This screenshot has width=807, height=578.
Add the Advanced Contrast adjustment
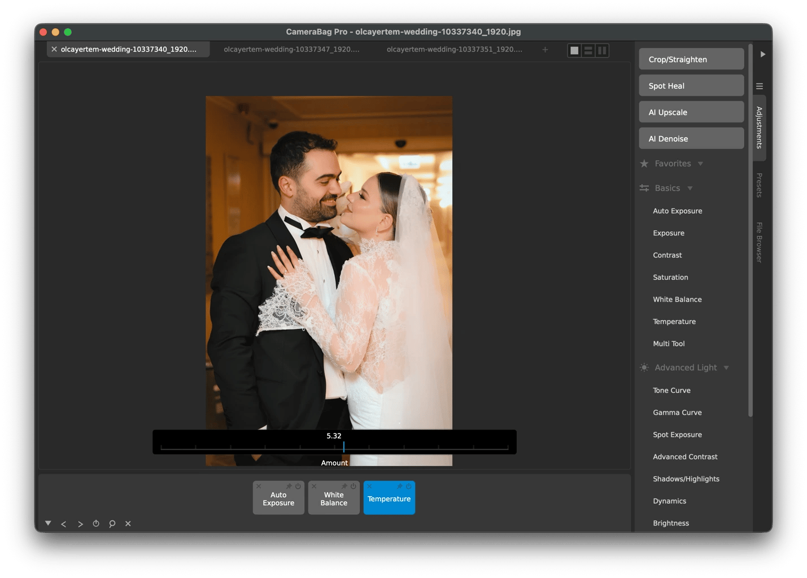pyautogui.click(x=685, y=457)
